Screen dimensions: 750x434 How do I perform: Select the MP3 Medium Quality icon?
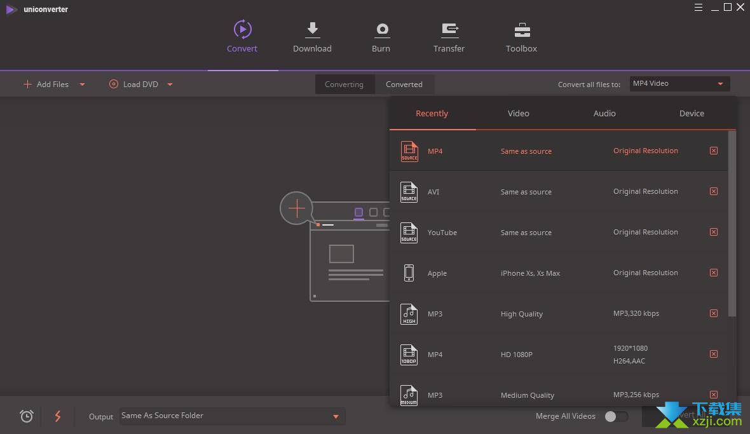[409, 395]
